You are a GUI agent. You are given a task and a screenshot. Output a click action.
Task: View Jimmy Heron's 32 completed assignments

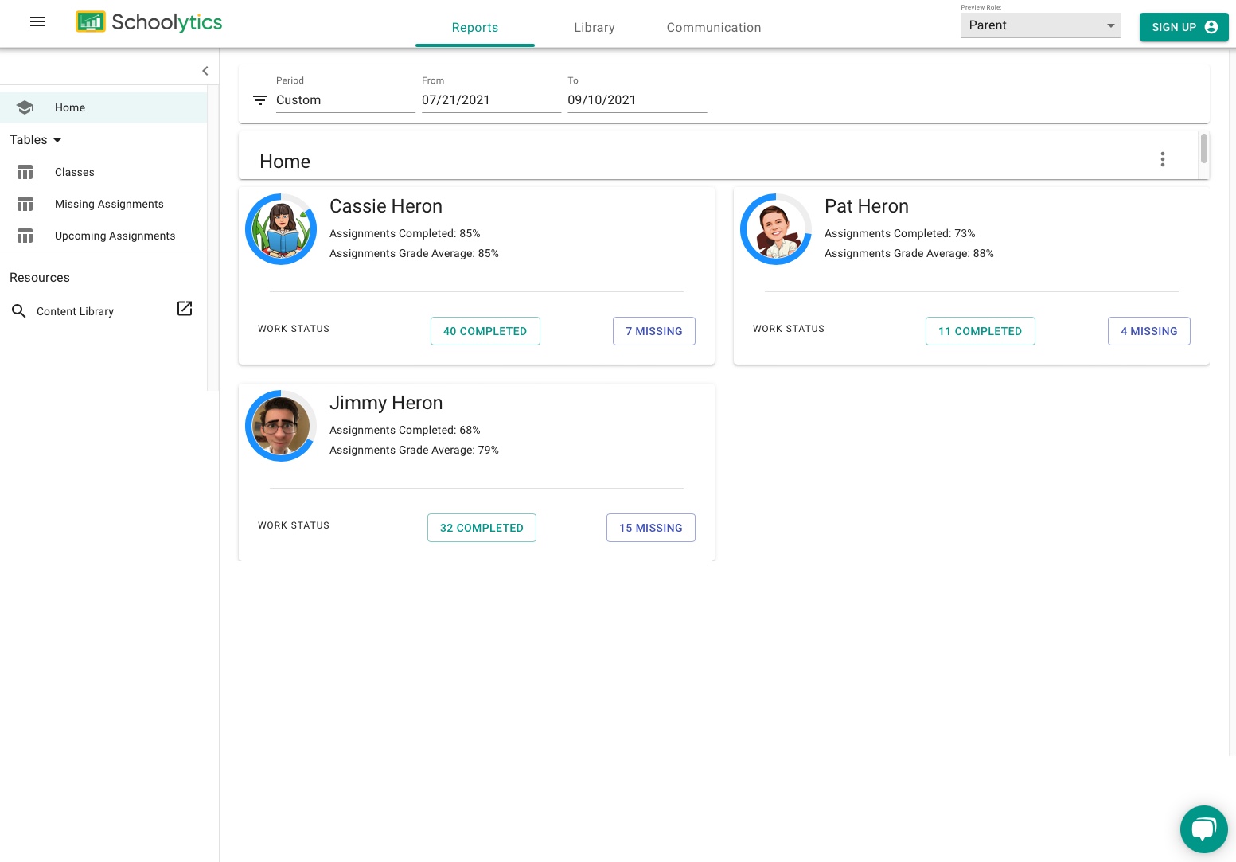click(x=482, y=528)
